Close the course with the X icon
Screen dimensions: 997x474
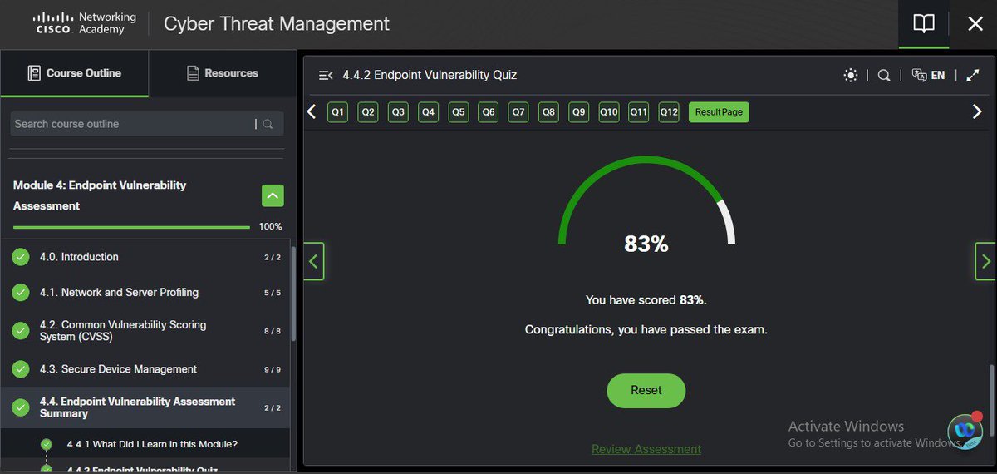975,24
